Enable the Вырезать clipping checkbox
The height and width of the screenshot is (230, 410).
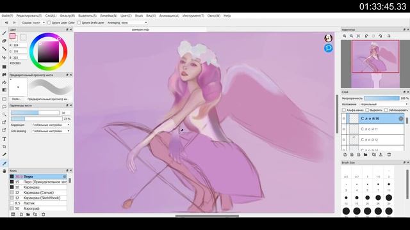(x=367, y=110)
